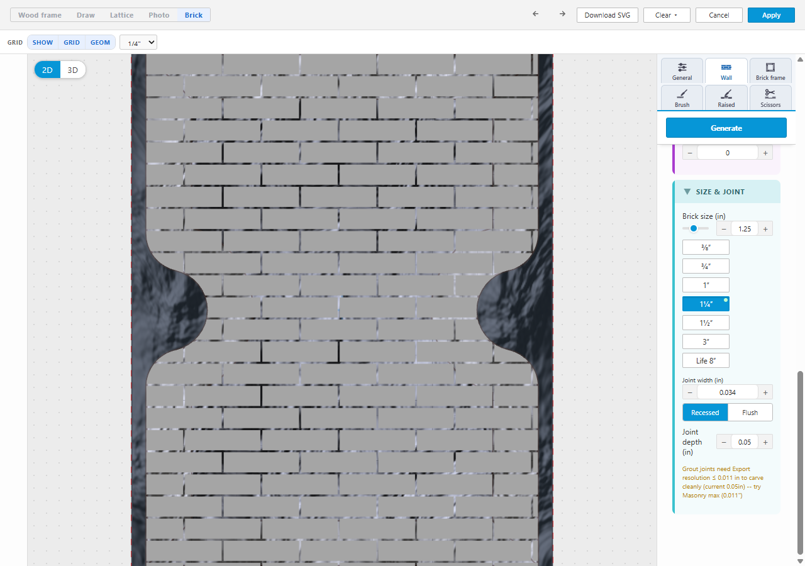805x566 pixels.
Task: Redo with the right arrow
Action: [x=562, y=14]
